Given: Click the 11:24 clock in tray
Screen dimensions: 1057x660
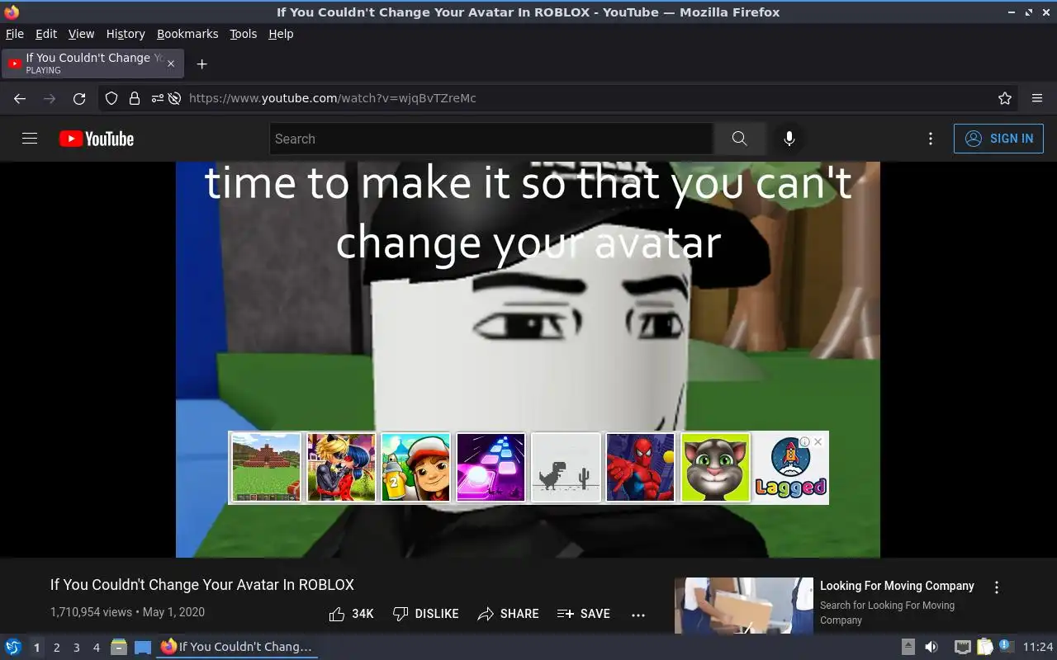Looking at the screenshot, I should 1038,647.
